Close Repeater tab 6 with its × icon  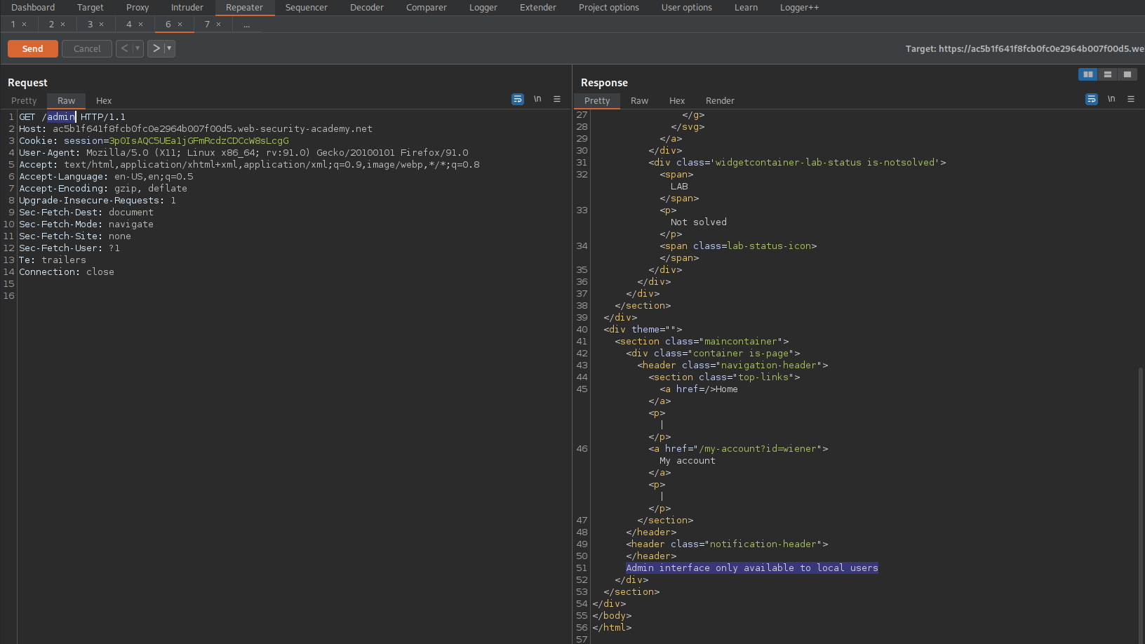point(180,25)
